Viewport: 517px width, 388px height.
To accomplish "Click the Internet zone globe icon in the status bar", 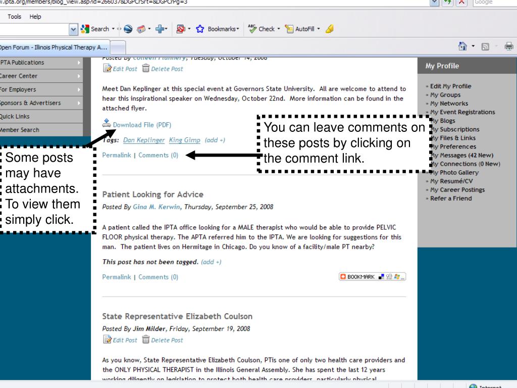I will (473, 386).
